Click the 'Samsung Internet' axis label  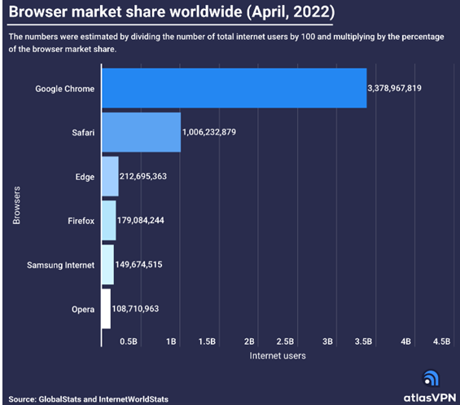61,265
